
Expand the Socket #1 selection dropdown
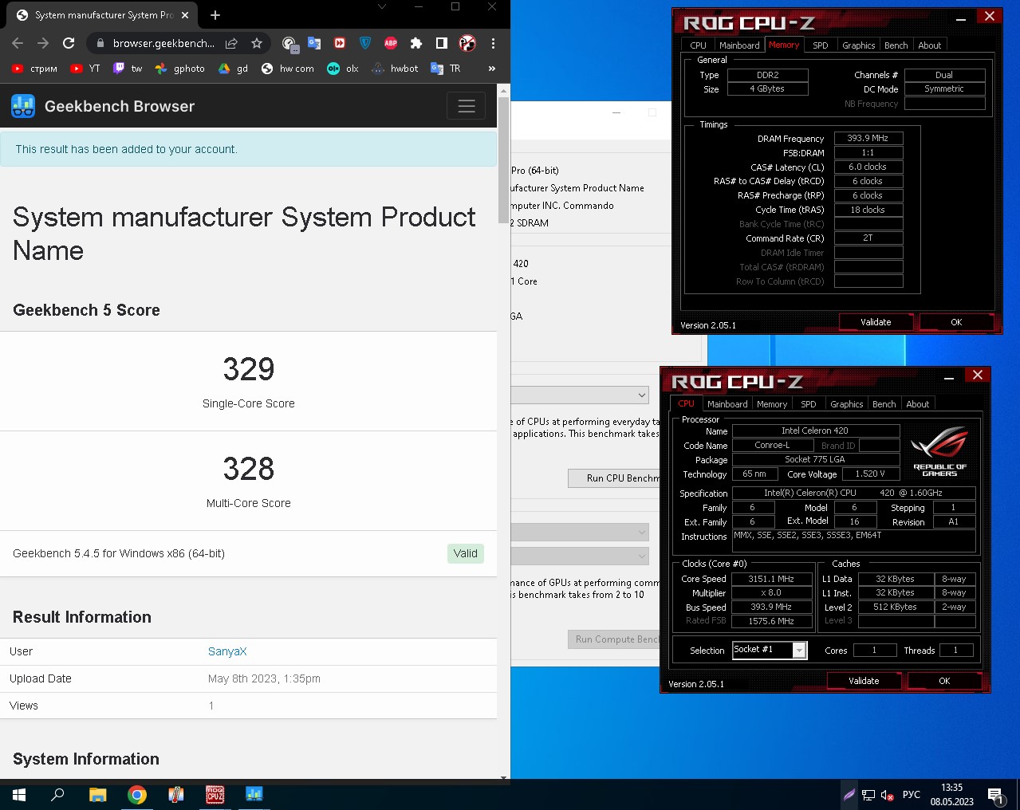[799, 651]
